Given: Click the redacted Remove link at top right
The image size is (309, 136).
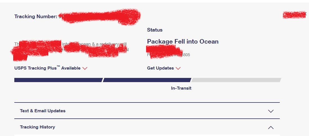Looking at the screenshot, I should (x=294, y=15).
